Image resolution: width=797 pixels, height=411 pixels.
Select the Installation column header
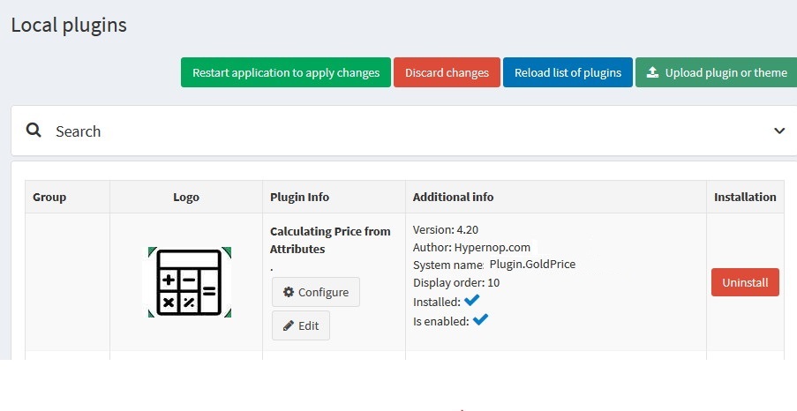tap(745, 197)
